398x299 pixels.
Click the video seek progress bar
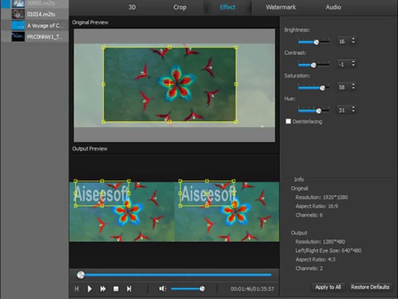click(174, 275)
